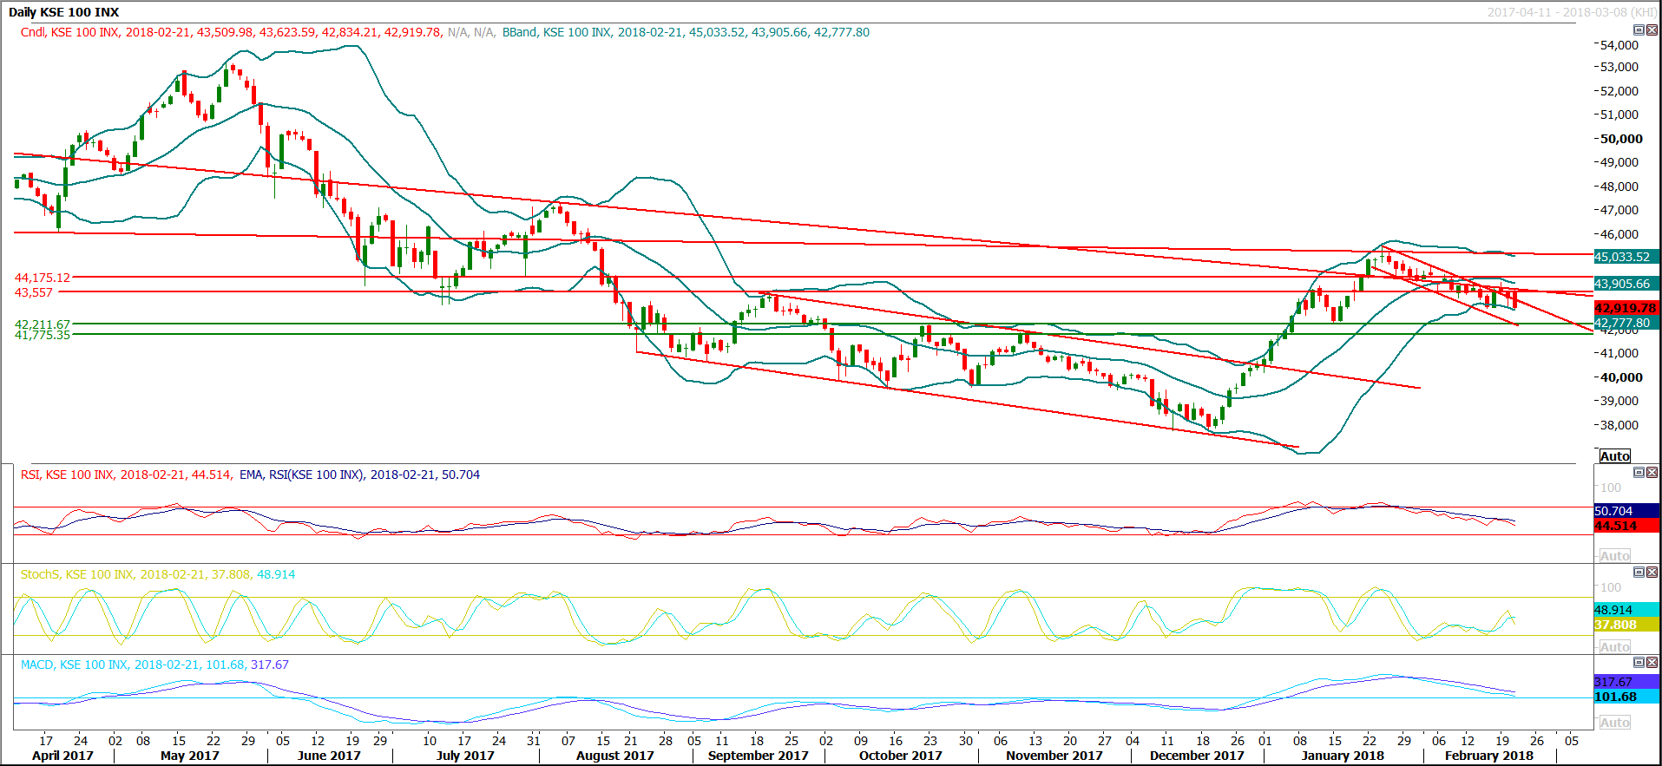This screenshot has height=766, width=1662.
Task: Click the 54,000 price axis label
Action: [1619, 45]
